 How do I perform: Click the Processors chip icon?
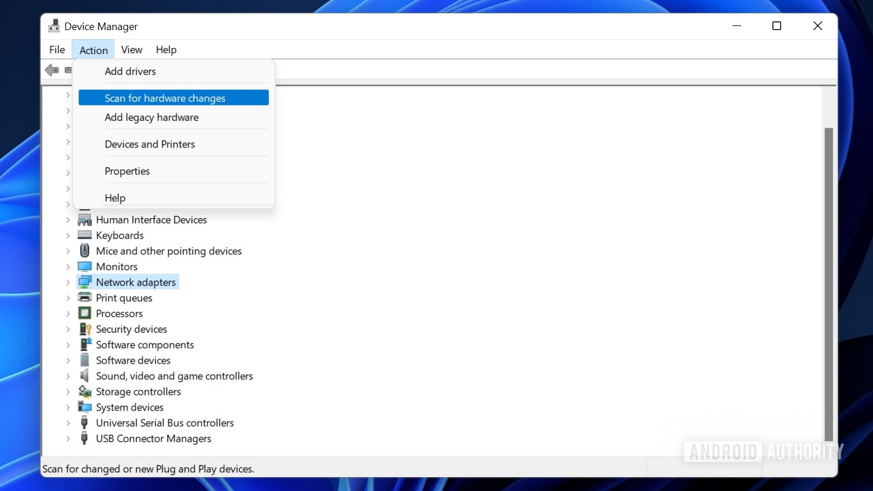pos(84,313)
